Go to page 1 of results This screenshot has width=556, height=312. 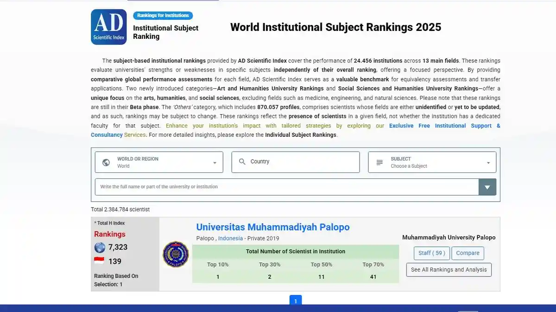295,300
